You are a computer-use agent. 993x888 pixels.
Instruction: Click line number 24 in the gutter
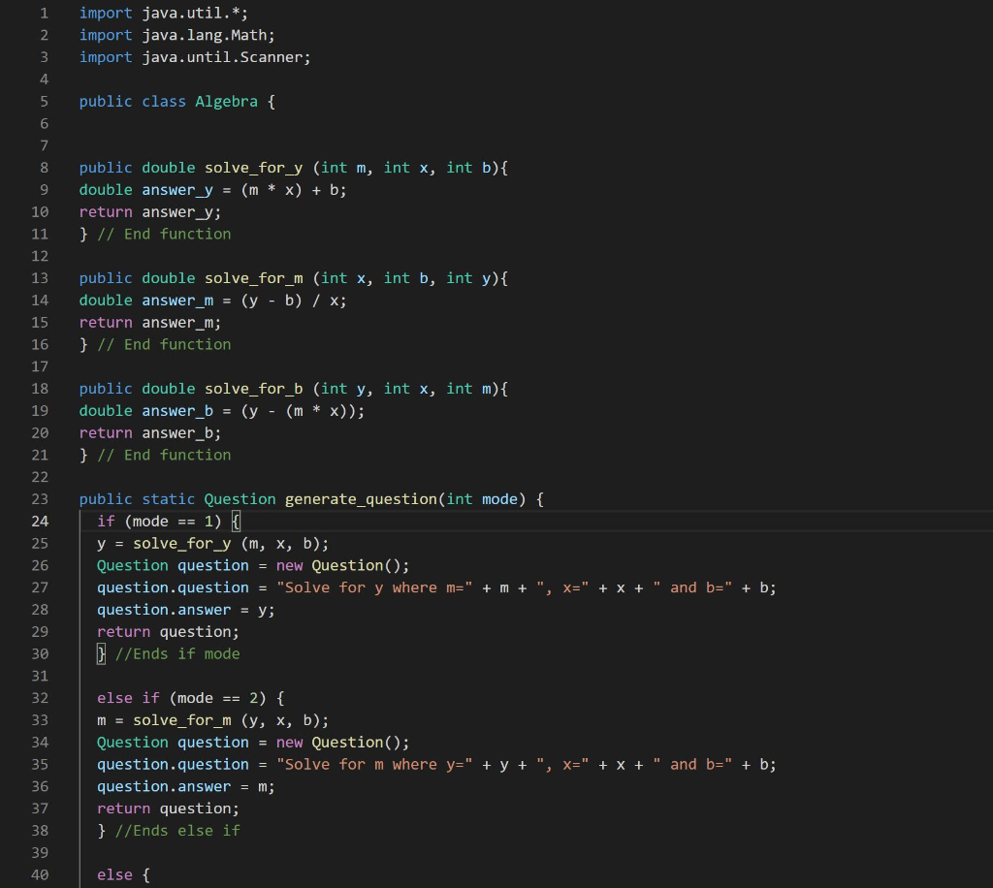(x=40, y=521)
